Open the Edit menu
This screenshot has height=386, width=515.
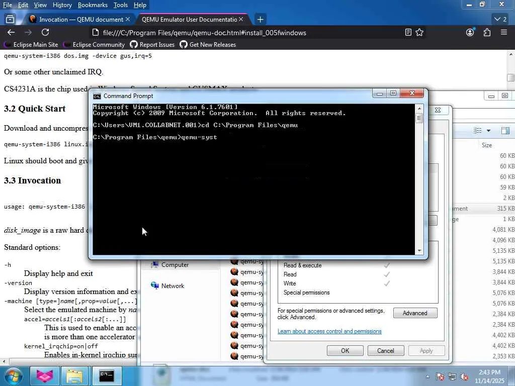[23, 5]
